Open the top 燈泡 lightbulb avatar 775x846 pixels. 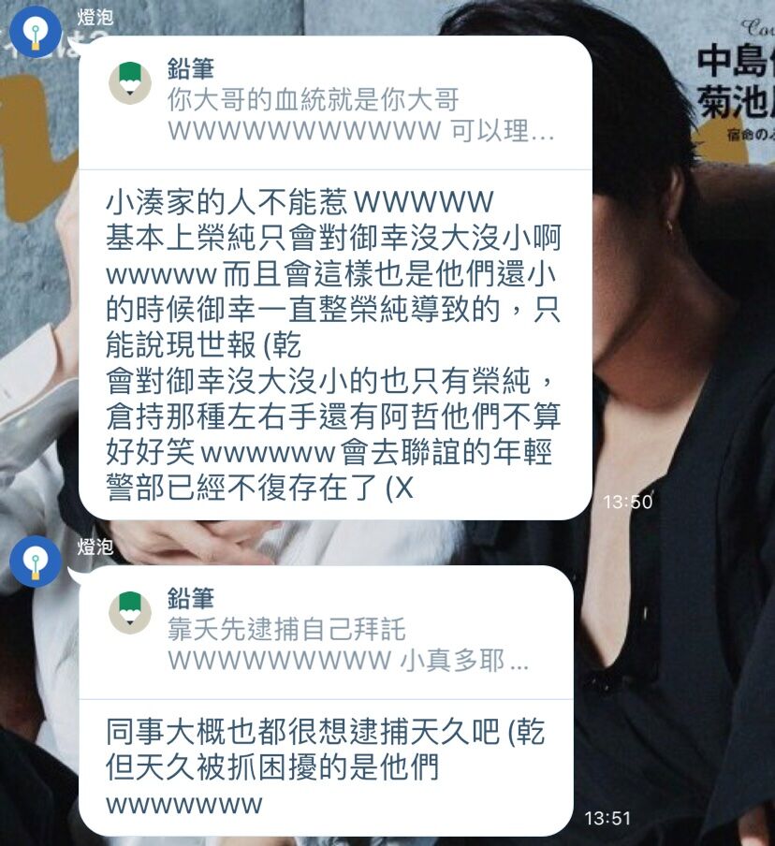36,32
